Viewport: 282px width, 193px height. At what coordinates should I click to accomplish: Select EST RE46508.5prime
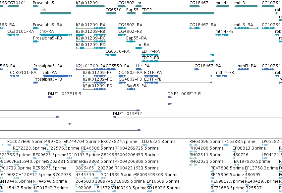click(x=98, y=148)
